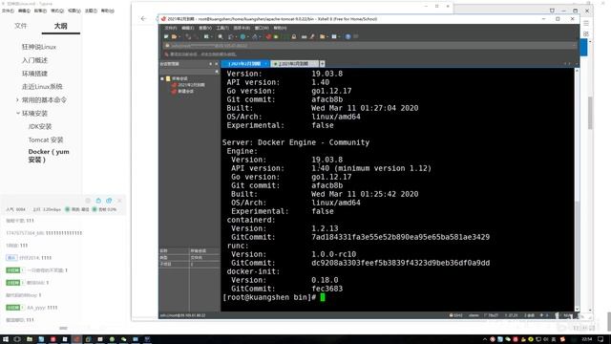Go to Docker ( yum 安装 ) heading
This screenshot has width=611, height=344.
pos(49,155)
